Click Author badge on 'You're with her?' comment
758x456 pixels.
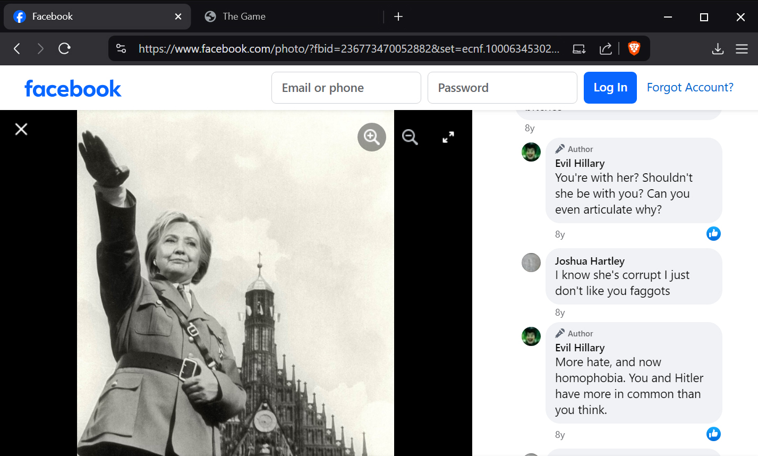[x=574, y=149]
